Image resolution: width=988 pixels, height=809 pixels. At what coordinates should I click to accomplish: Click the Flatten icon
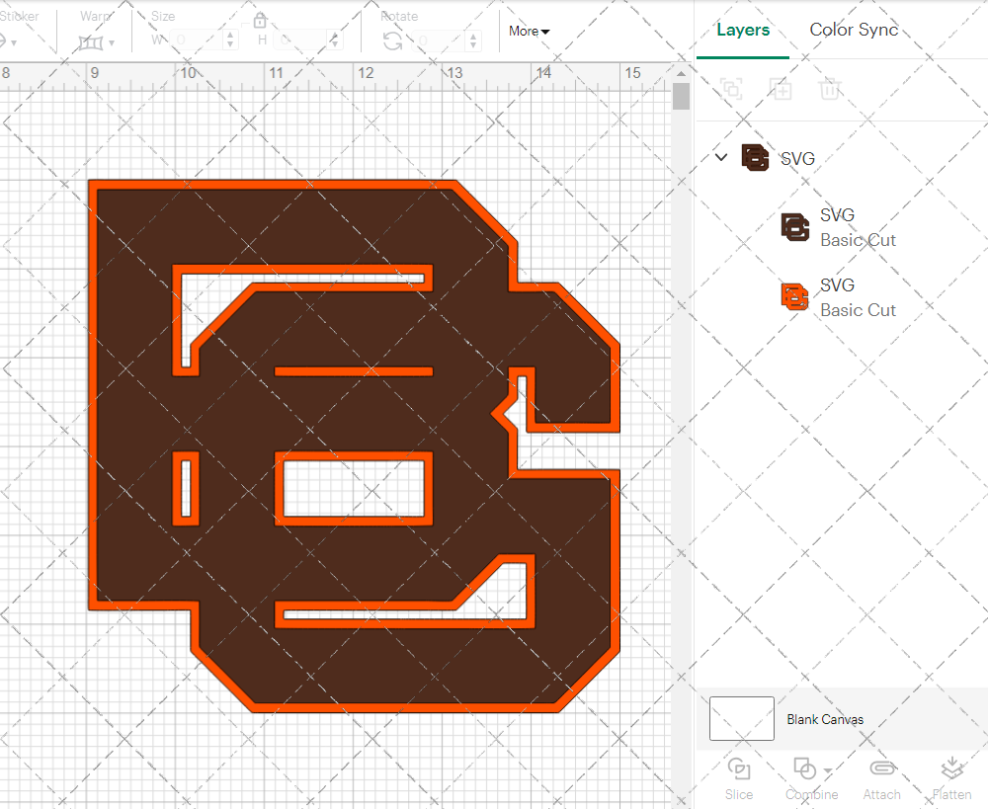[952, 779]
